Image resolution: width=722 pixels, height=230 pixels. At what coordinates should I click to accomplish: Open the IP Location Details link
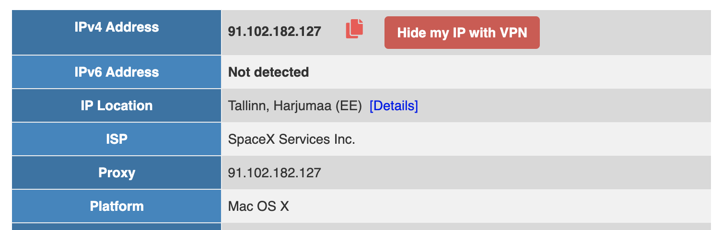pos(394,105)
